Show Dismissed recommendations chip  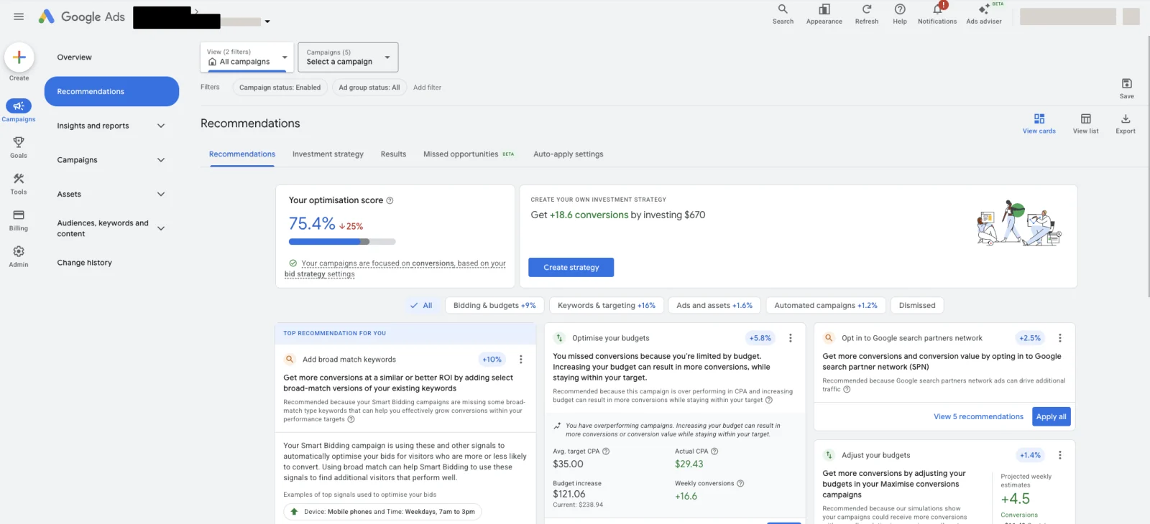tap(917, 306)
